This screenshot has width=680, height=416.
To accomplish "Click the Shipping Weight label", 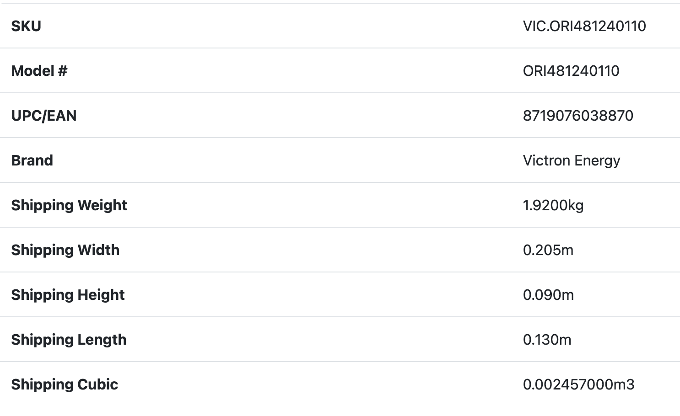I will [x=69, y=205].
